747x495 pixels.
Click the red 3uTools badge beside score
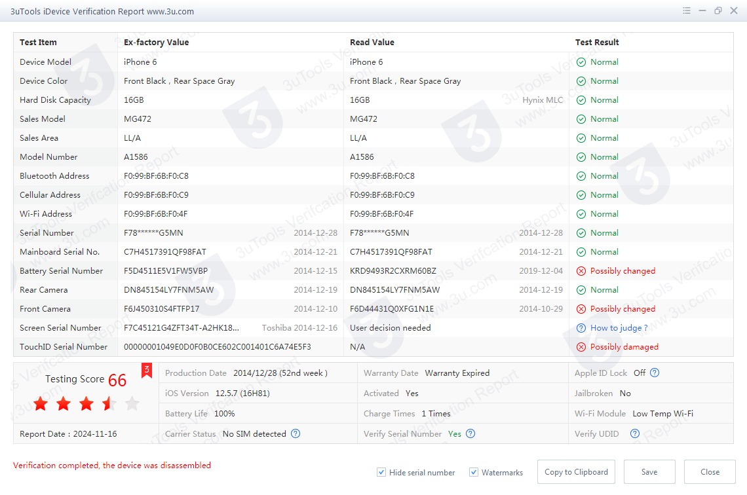click(147, 371)
